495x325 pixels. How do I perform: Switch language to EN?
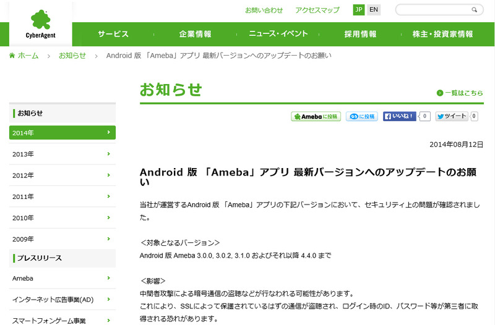373,10
